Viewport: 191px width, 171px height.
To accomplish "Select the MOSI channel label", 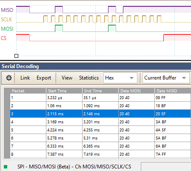I will tap(7, 29).
